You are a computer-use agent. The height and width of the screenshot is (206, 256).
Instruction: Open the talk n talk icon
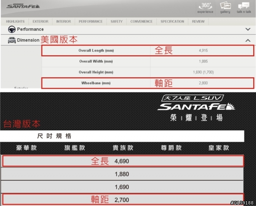[244, 8]
